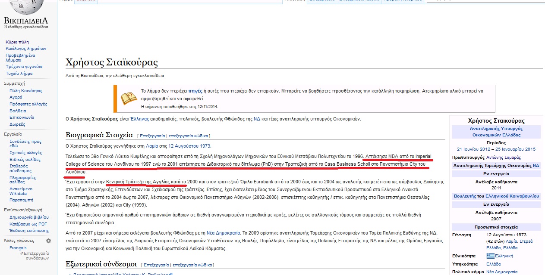
Task: Visit Τρέχοντα γεγονότα page
Action: click(24, 67)
